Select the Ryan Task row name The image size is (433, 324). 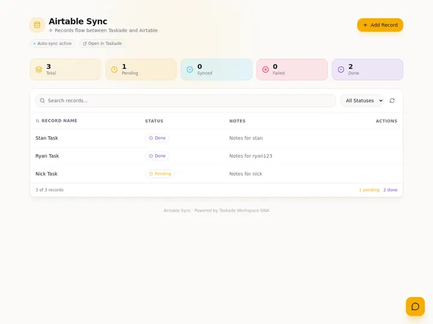(48, 156)
